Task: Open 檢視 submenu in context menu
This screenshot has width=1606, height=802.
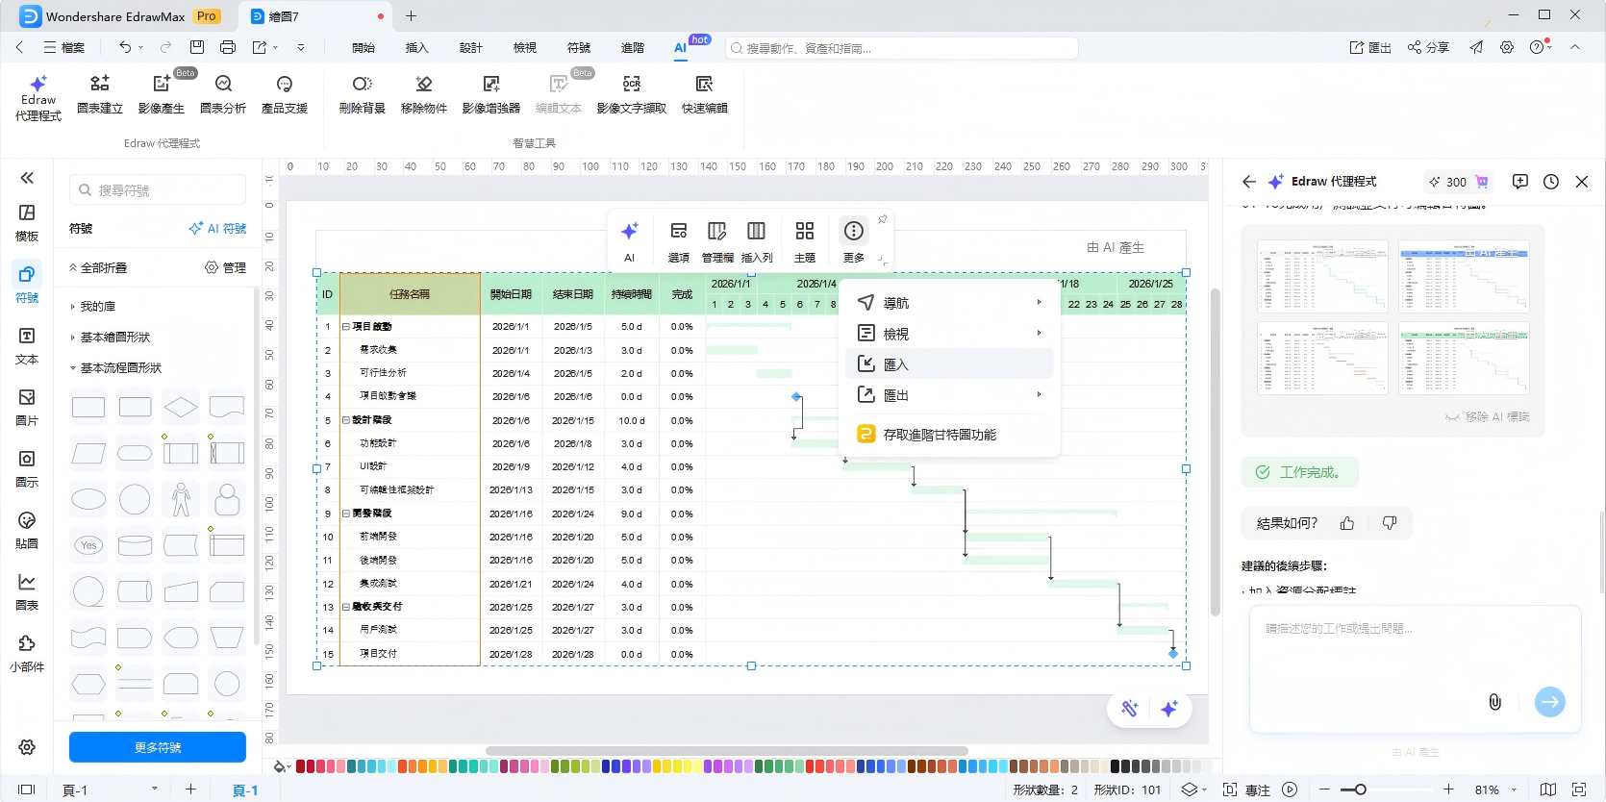Action: 949,334
